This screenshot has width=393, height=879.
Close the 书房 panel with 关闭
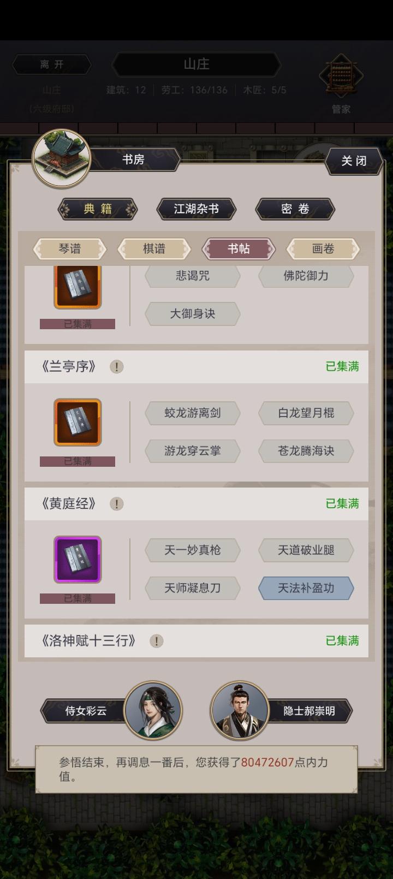point(354,161)
